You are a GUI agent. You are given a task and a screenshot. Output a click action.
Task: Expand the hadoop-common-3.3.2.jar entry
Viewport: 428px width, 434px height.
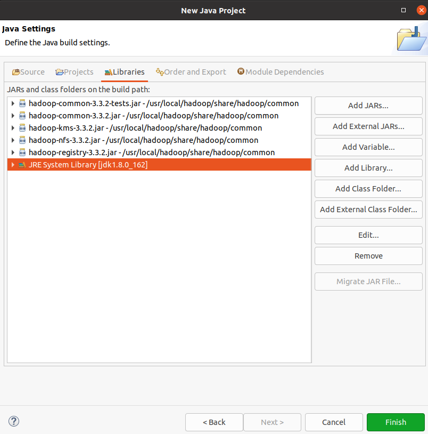click(12, 116)
